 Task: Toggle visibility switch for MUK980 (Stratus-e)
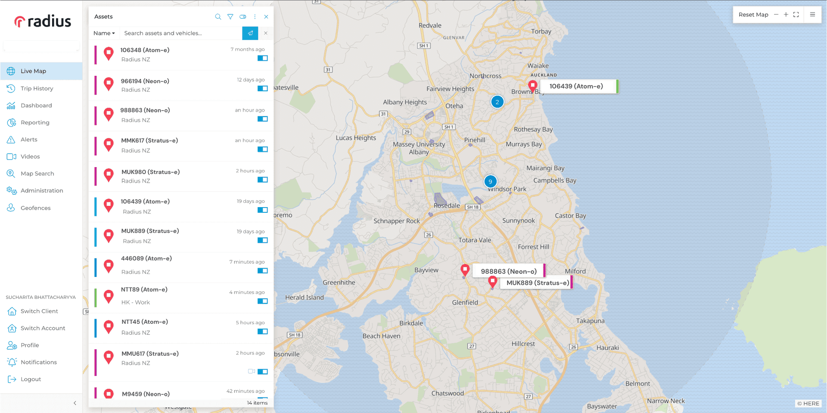click(262, 180)
